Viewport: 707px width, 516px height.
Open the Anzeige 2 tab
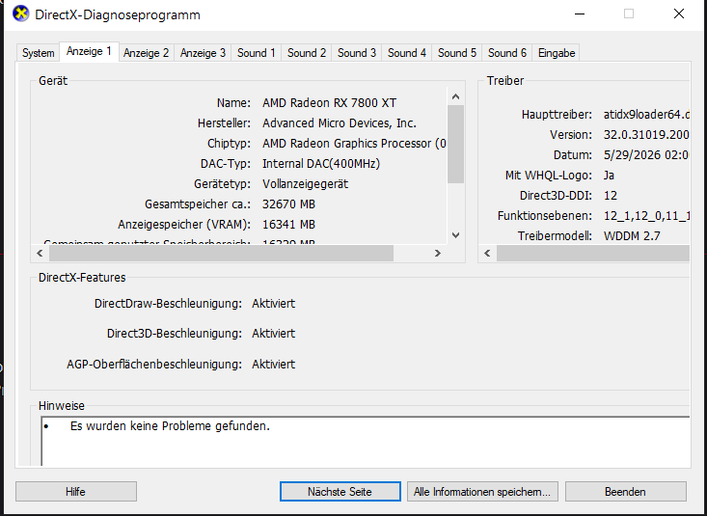point(146,53)
